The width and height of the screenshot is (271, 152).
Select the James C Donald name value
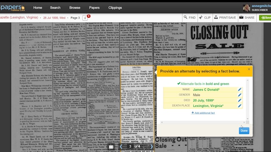206,90
